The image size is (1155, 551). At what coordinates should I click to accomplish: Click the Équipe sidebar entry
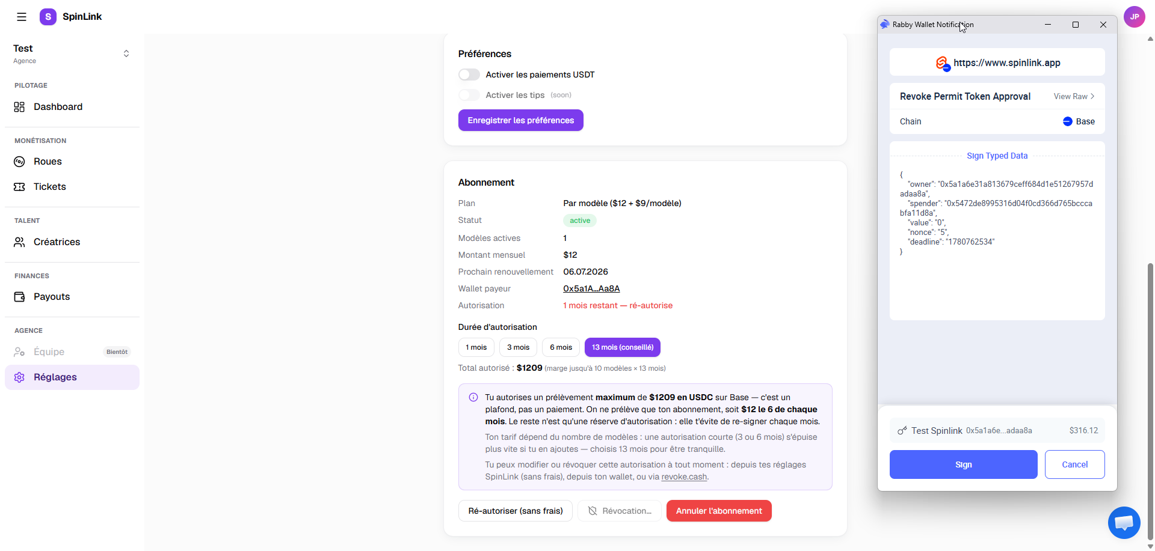72,352
